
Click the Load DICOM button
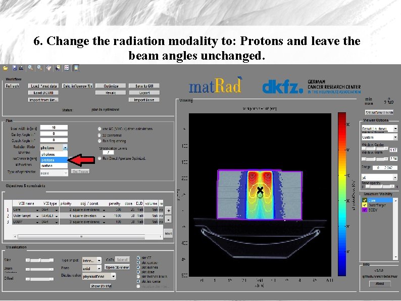(x=43, y=93)
